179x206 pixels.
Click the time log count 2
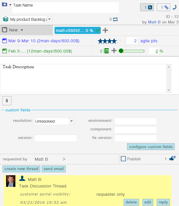[x=101, y=51]
